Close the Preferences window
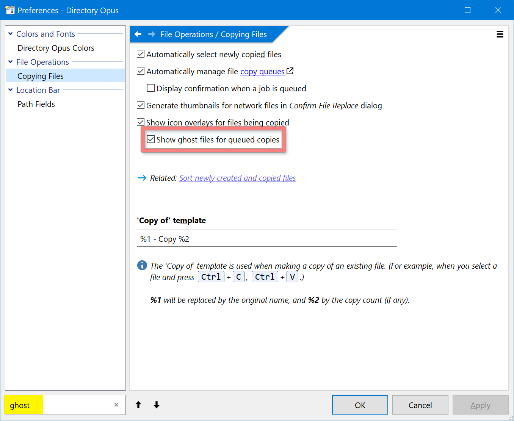The height and width of the screenshot is (421, 514). pos(498,10)
